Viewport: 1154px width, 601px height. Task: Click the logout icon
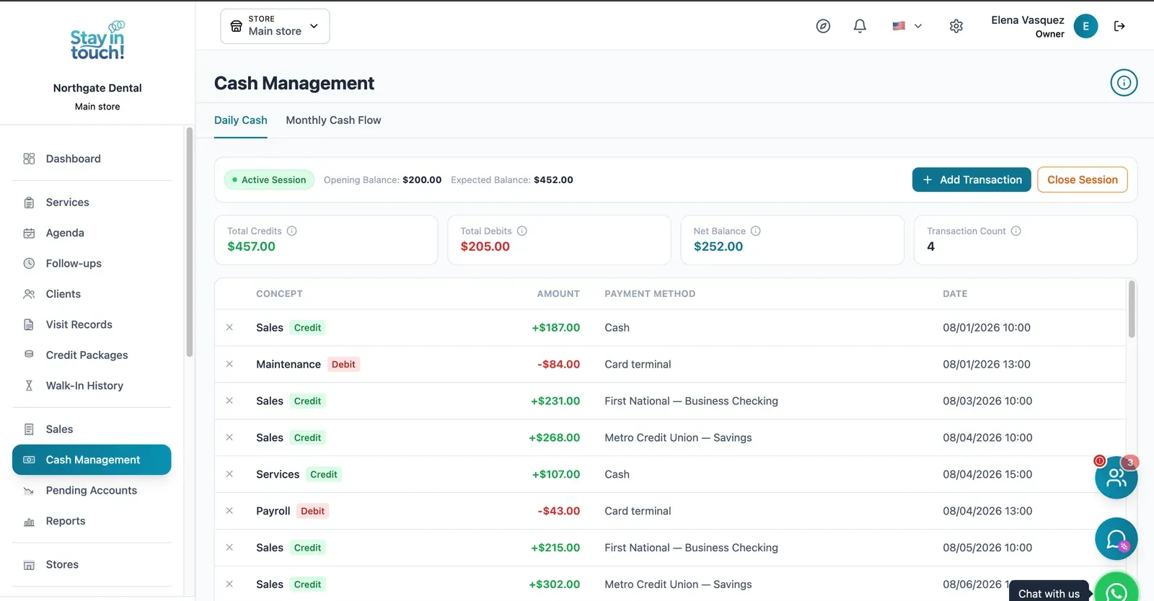[x=1119, y=26]
